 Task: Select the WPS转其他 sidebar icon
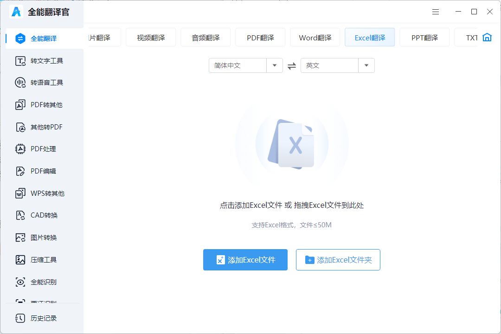(x=20, y=193)
